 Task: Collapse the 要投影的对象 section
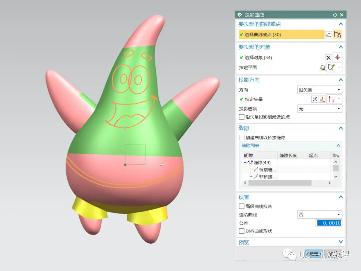click(341, 47)
